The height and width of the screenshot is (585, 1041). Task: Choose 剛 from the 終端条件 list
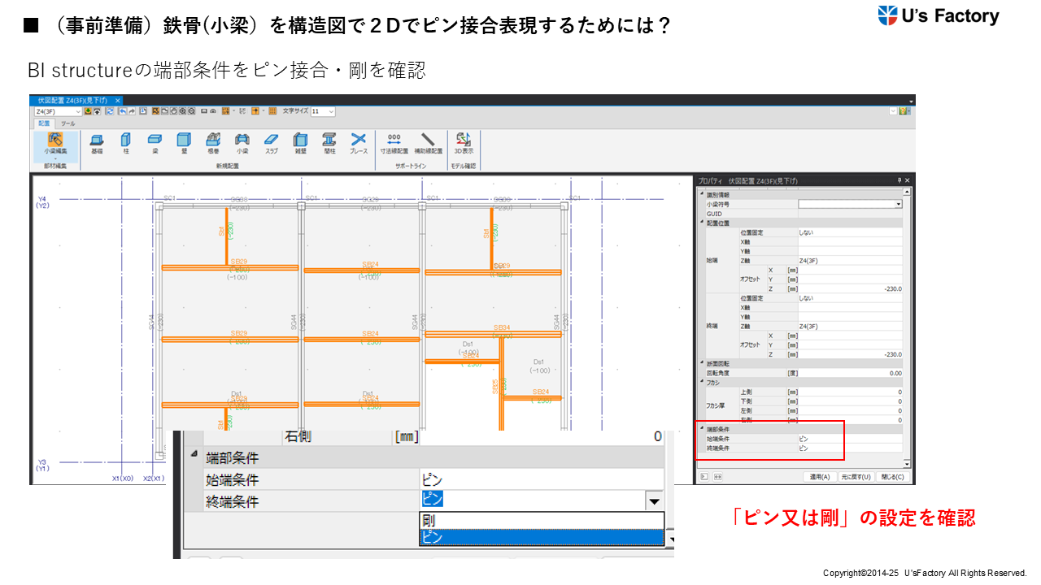click(541, 521)
